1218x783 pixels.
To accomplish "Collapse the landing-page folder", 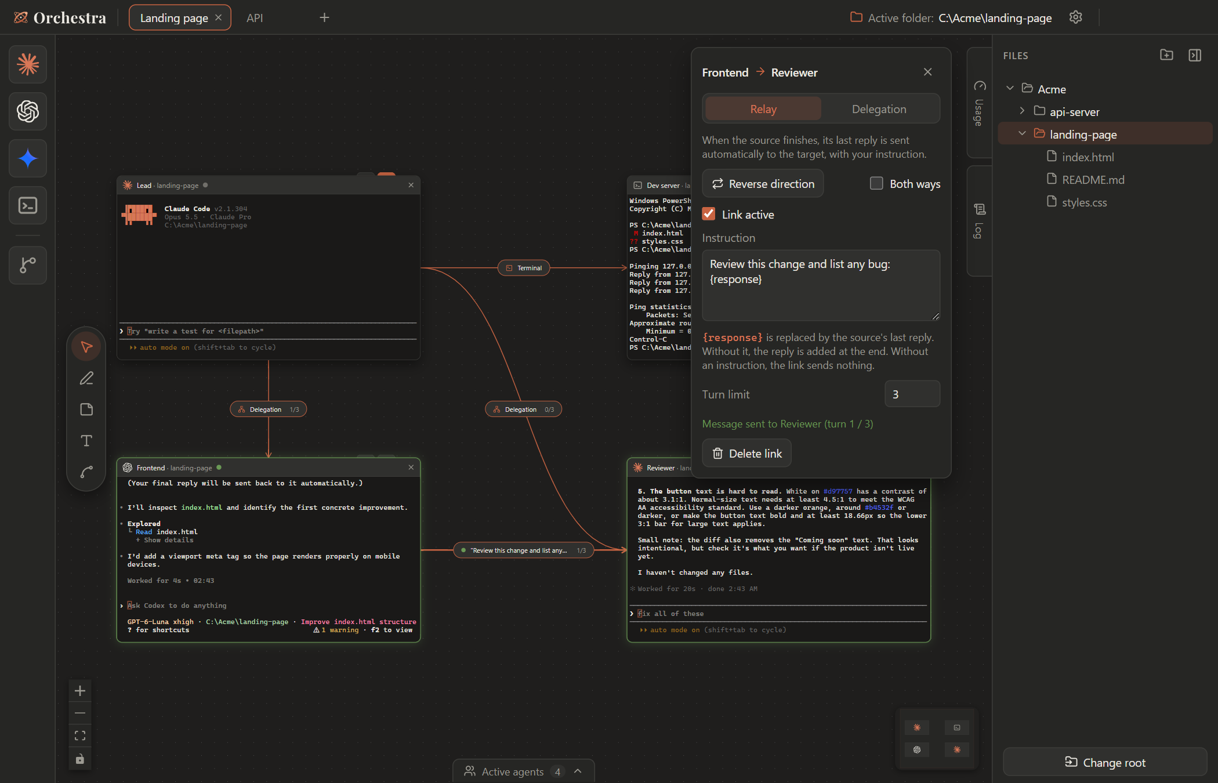I will (1022, 133).
